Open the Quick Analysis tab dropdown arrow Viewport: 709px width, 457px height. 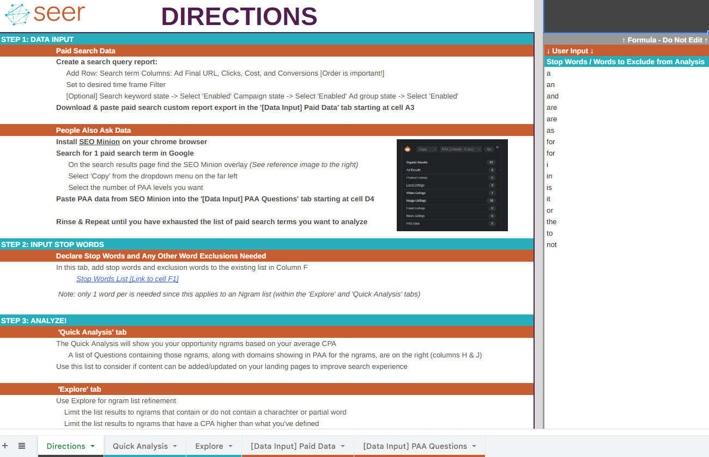click(175, 446)
